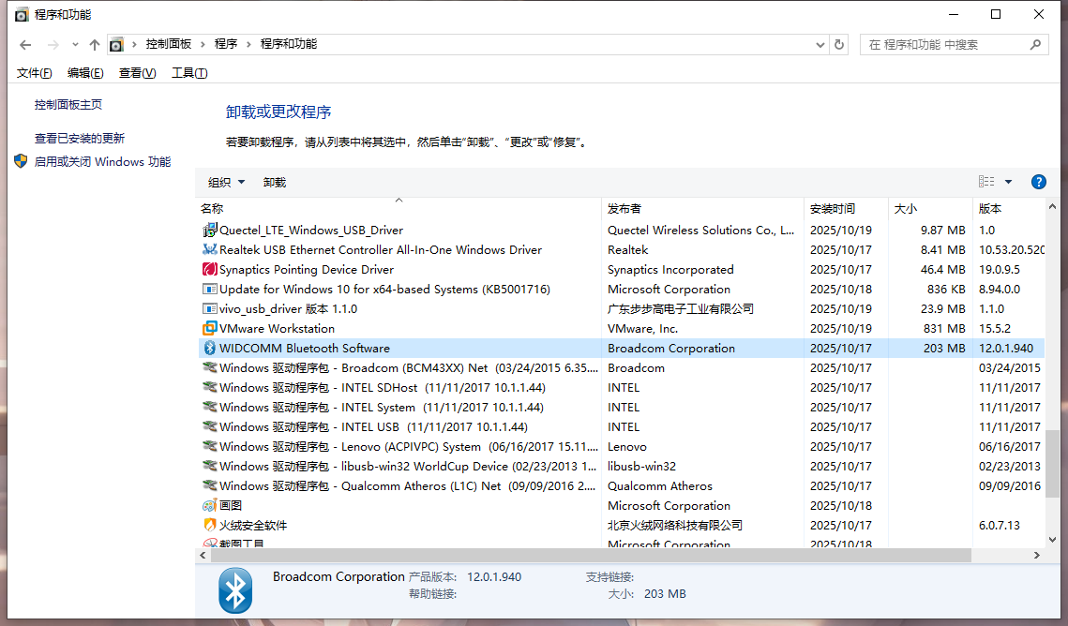Click the Synaptics Pointing Device Driver icon
This screenshot has height=626, width=1068.
[210, 270]
